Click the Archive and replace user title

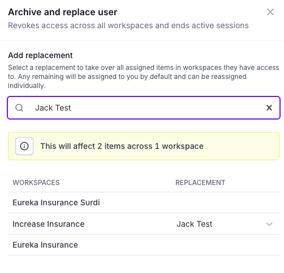[62, 12]
